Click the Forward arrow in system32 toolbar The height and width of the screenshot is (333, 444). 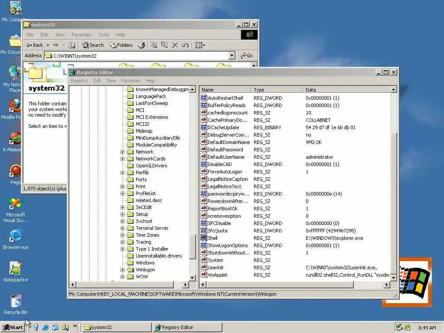pos(56,45)
